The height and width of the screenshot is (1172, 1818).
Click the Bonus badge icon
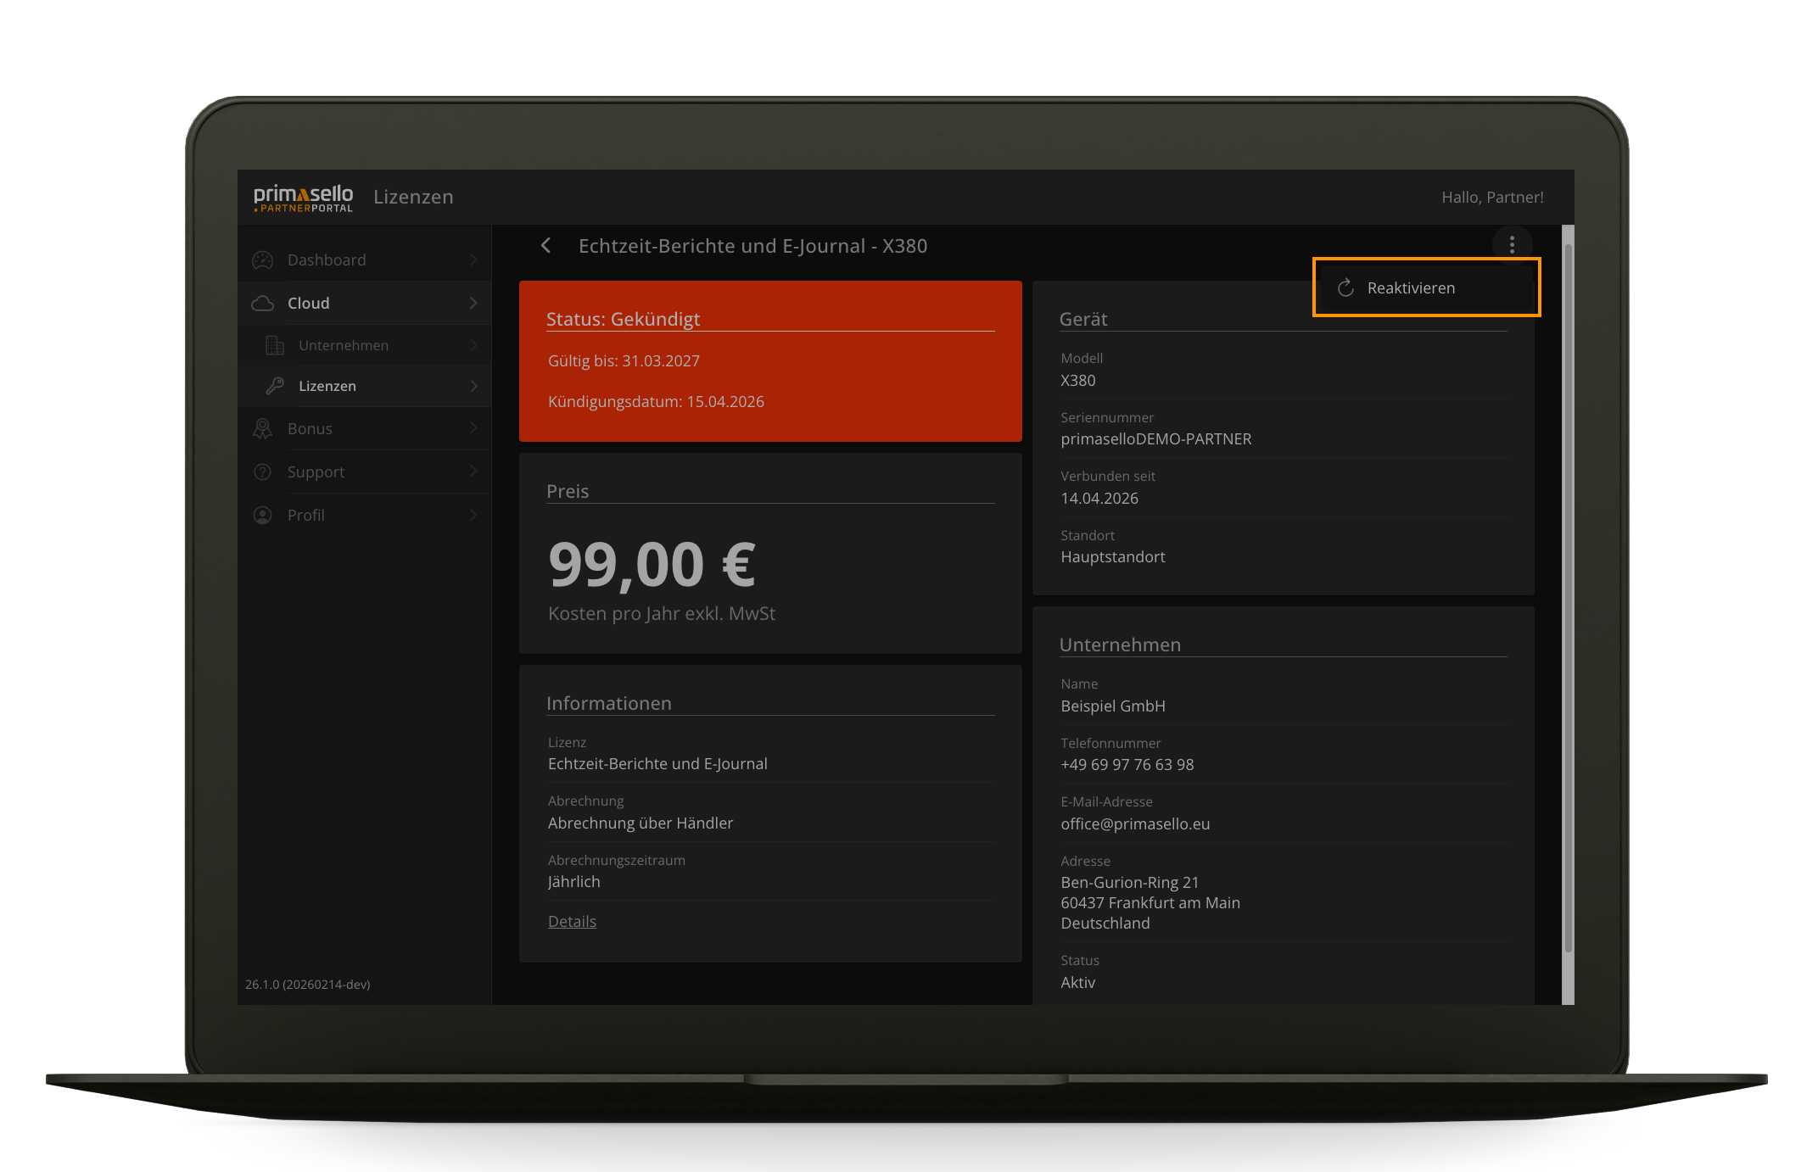(263, 428)
